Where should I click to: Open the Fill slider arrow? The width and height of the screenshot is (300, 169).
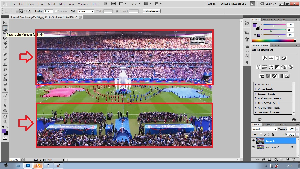(297, 135)
